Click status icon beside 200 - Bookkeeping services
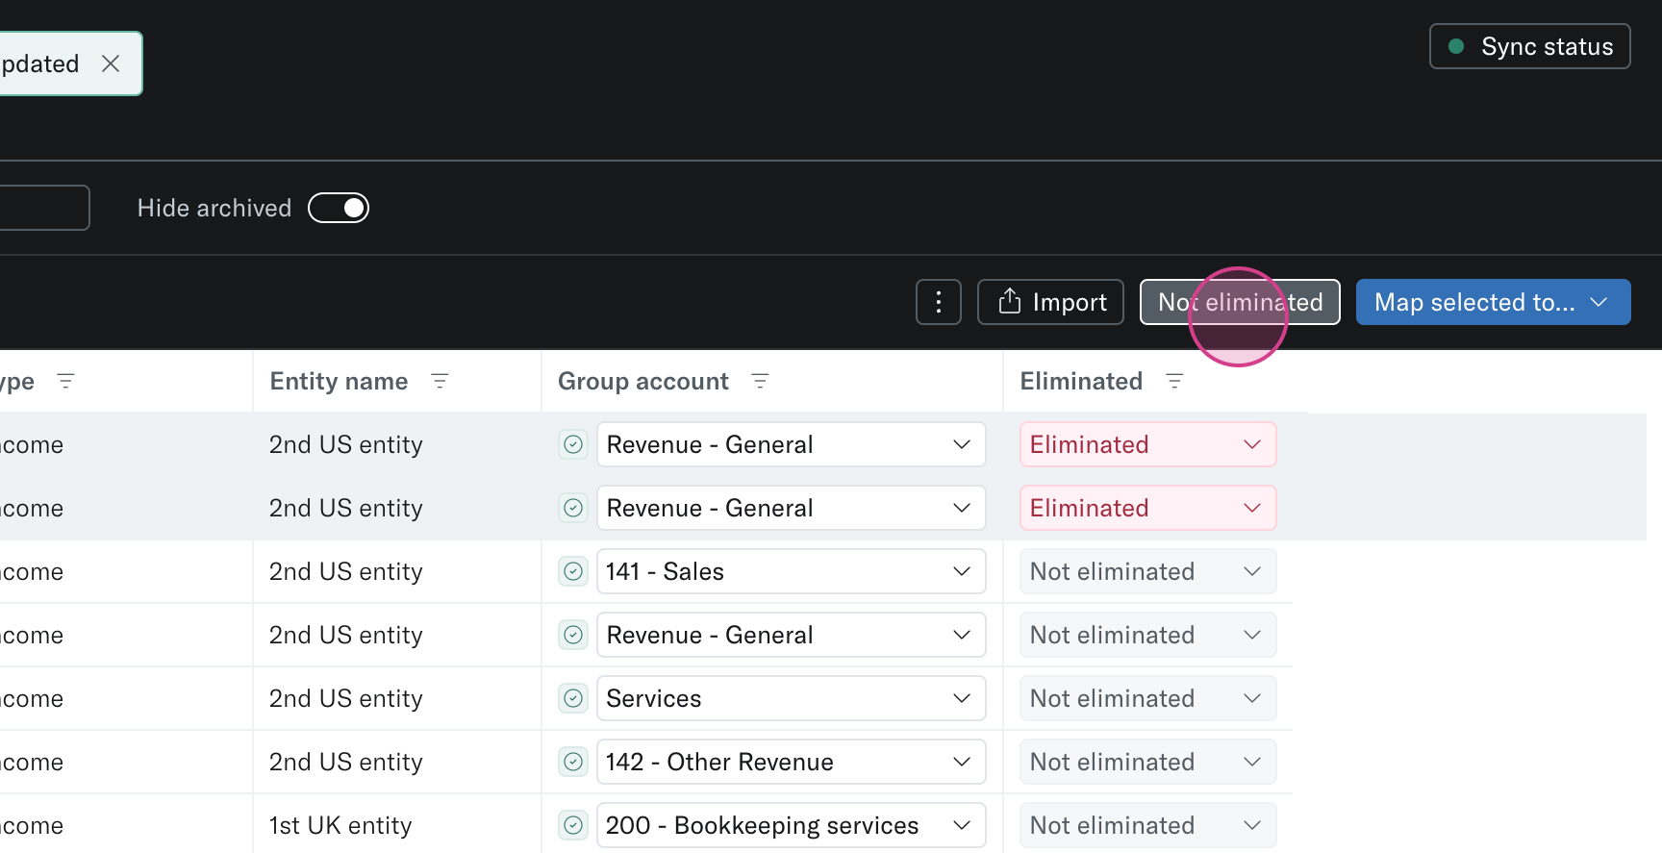Screen dimensions: 1662x853 coord(573,825)
